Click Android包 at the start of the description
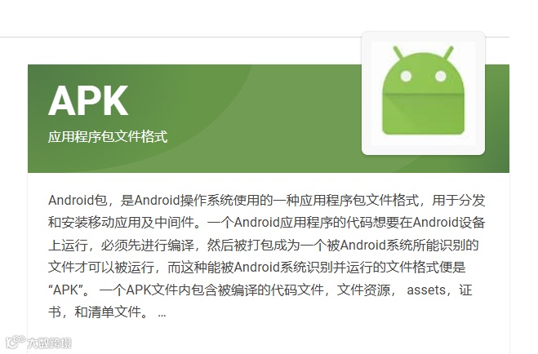The width and height of the screenshot is (538, 354). point(78,200)
